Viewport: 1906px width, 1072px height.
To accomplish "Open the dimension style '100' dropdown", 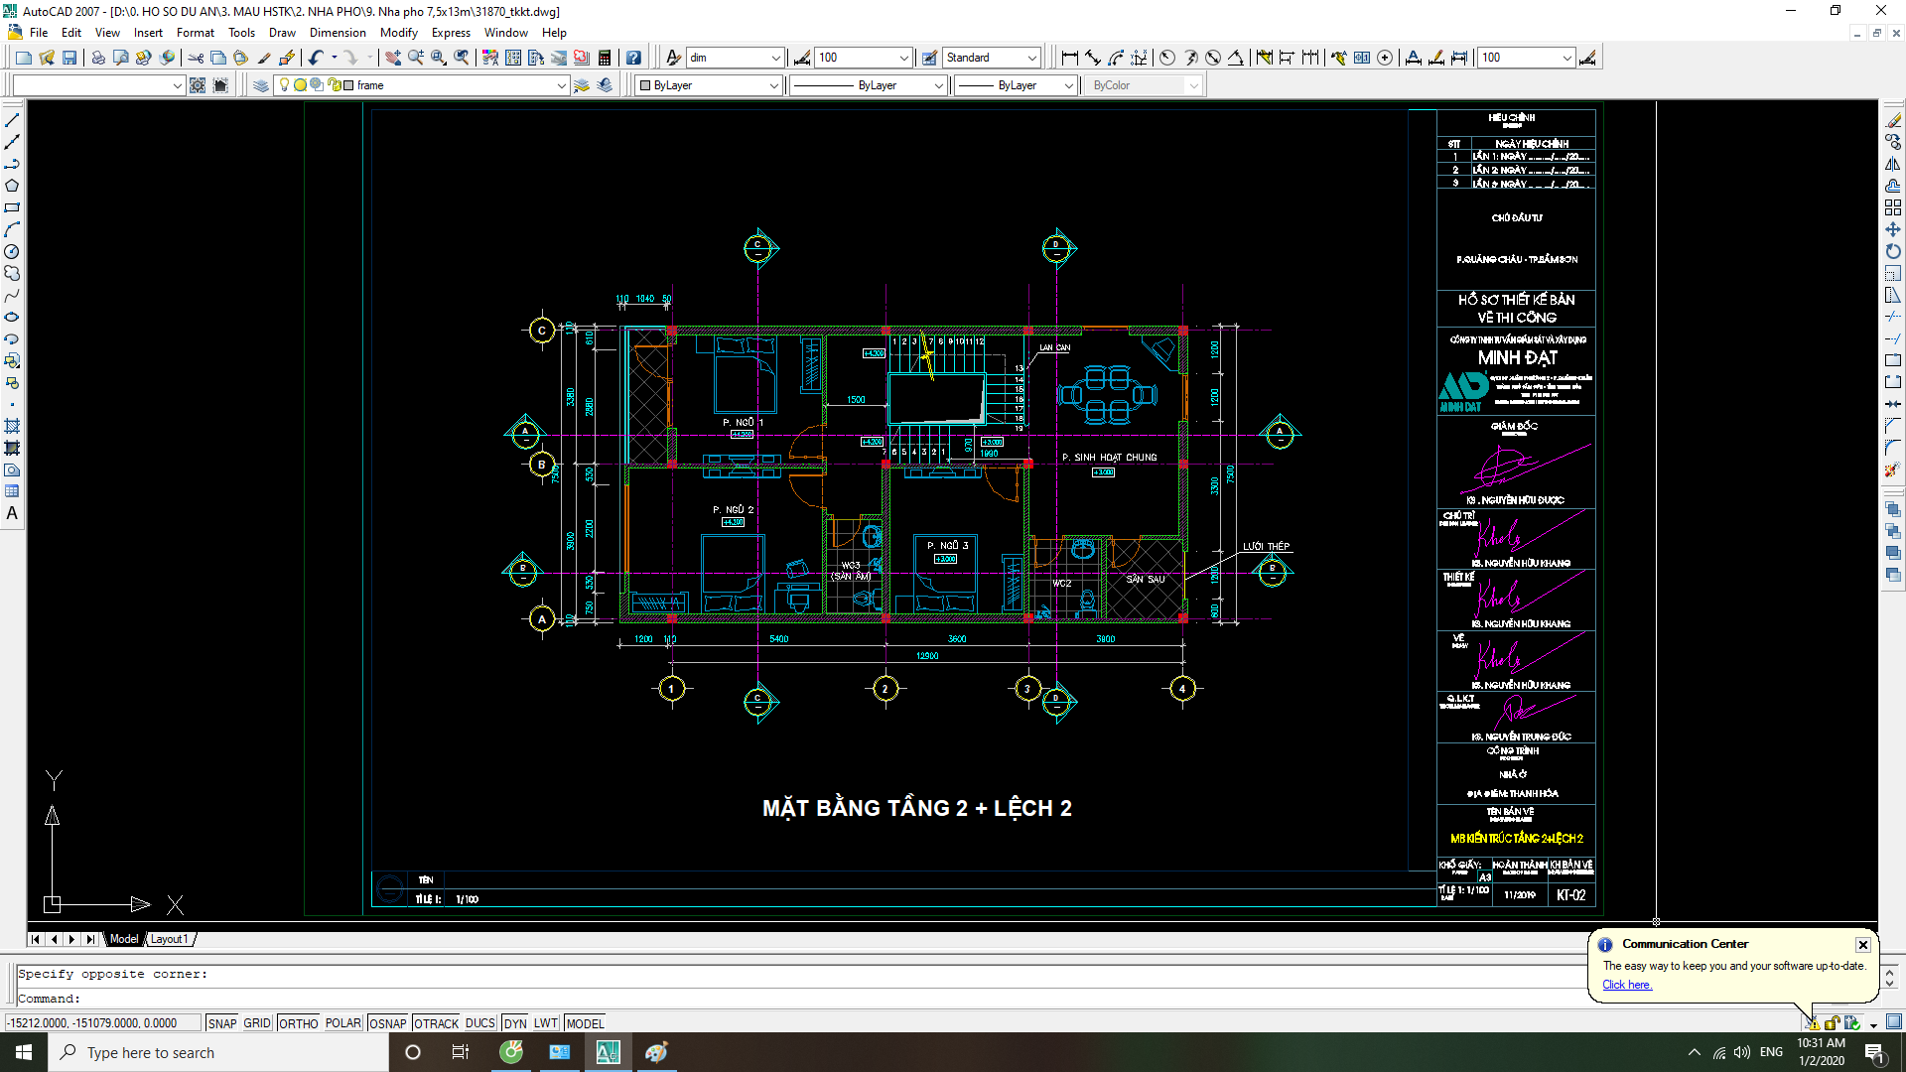I will point(863,58).
